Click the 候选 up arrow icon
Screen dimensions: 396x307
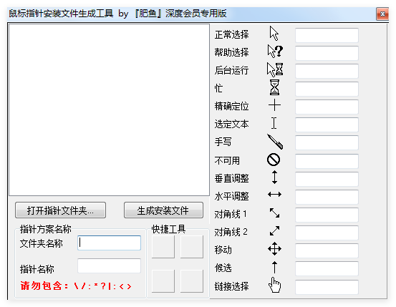click(274, 267)
